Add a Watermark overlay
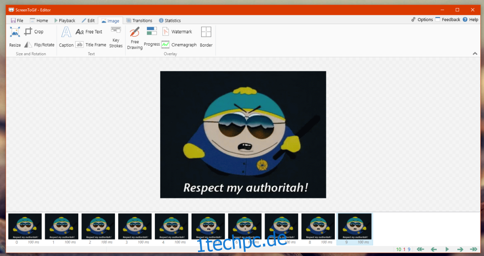 pyautogui.click(x=177, y=31)
